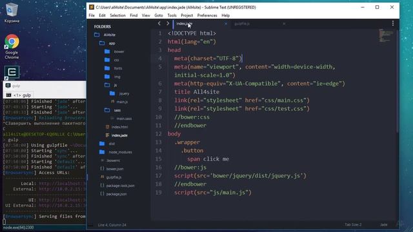Collapse the open sass folder
The height and width of the screenshot is (232, 413).
(107, 110)
